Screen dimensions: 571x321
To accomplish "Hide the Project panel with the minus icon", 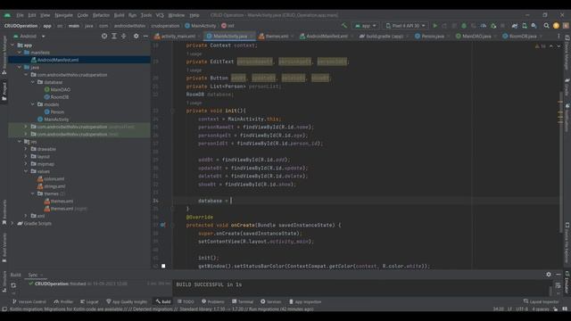I will [145, 36].
